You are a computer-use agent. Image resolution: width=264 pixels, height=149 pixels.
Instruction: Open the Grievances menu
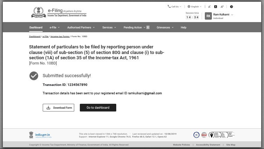(165, 27)
